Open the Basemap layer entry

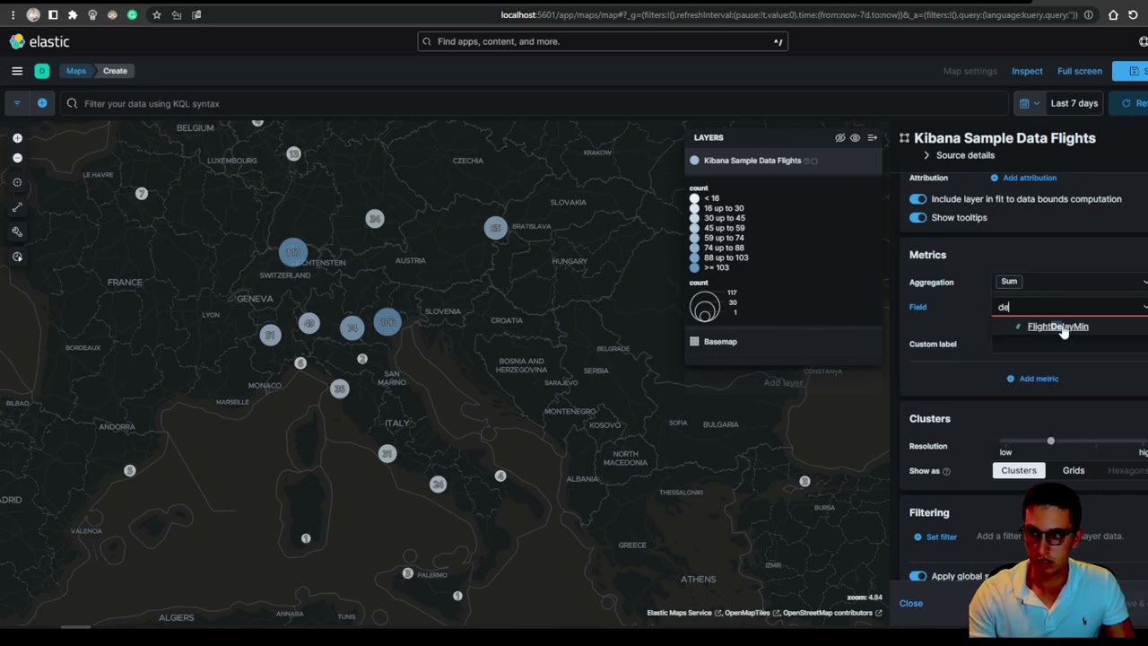coord(720,342)
